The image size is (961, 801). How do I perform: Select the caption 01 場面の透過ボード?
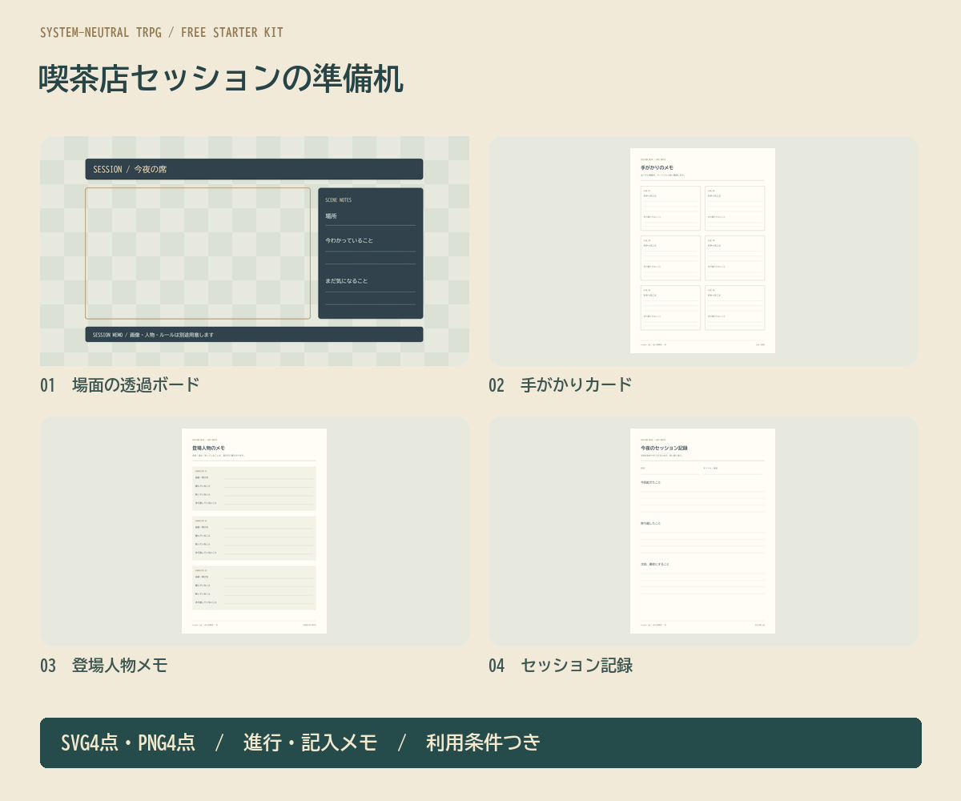click(119, 385)
